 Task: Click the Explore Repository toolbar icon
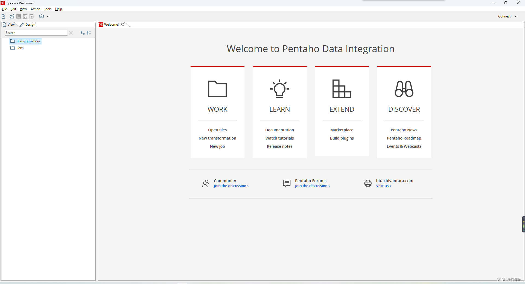click(x=19, y=16)
